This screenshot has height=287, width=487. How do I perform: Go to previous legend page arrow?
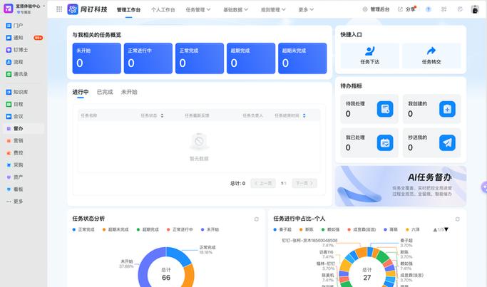[435, 229]
